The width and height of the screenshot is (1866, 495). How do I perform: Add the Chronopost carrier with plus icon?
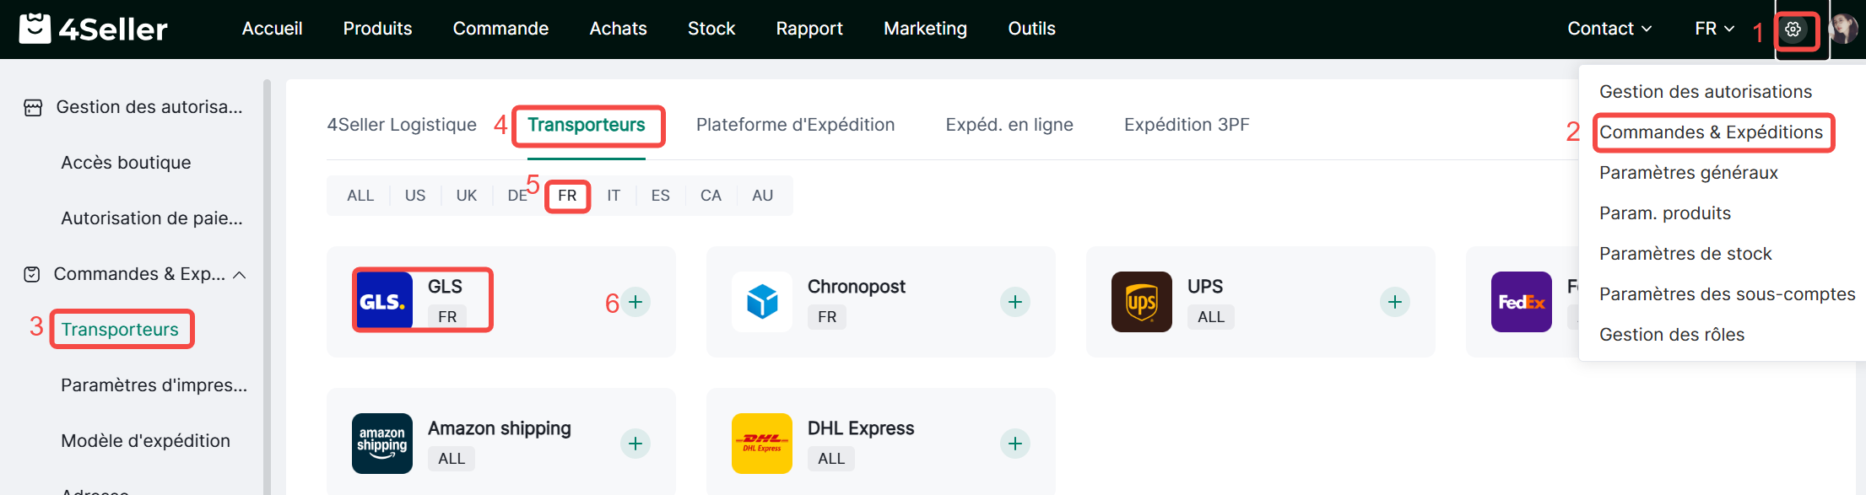point(1014,302)
